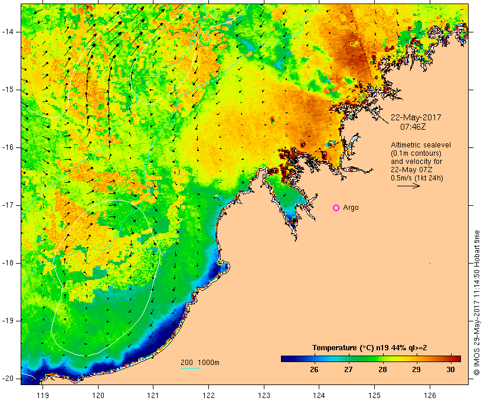
Task: Click longitude label 122
Action: pyautogui.click(x=209, y=395)
